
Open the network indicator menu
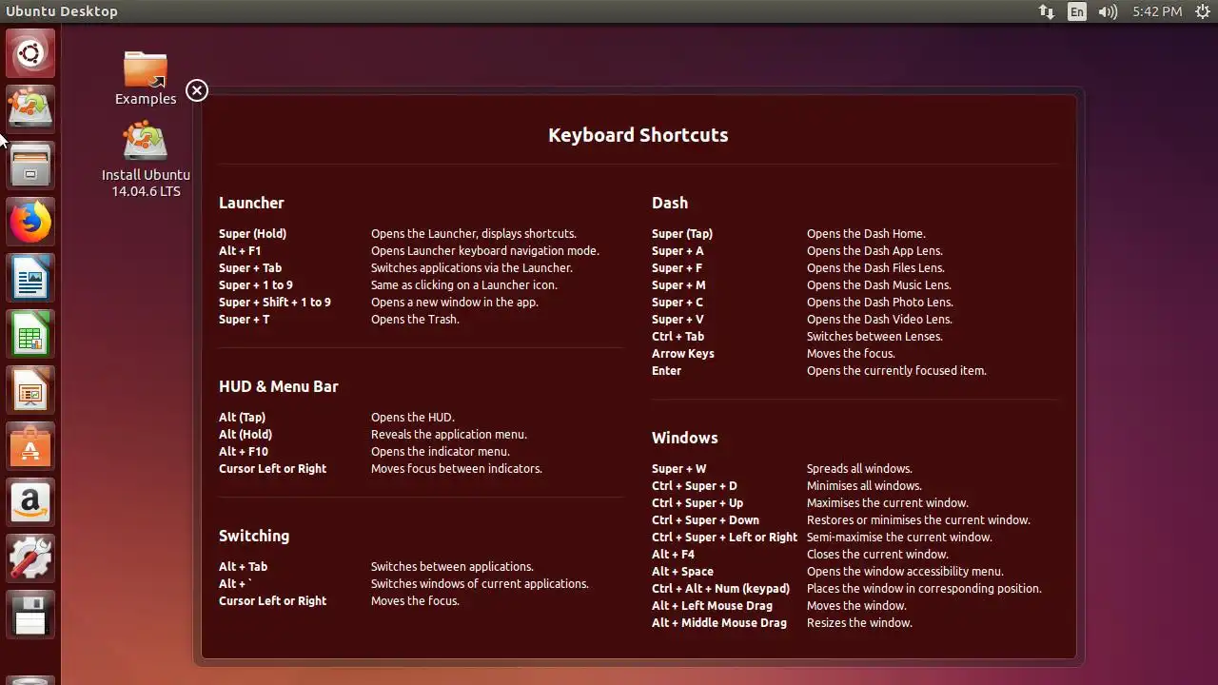point(1047,11)
